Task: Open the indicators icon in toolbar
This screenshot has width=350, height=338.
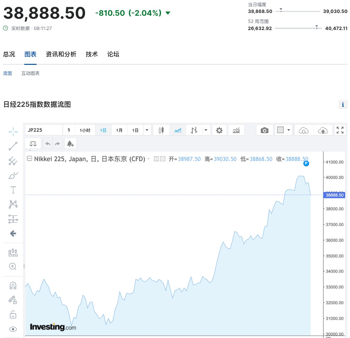Action: coord(236,130)
